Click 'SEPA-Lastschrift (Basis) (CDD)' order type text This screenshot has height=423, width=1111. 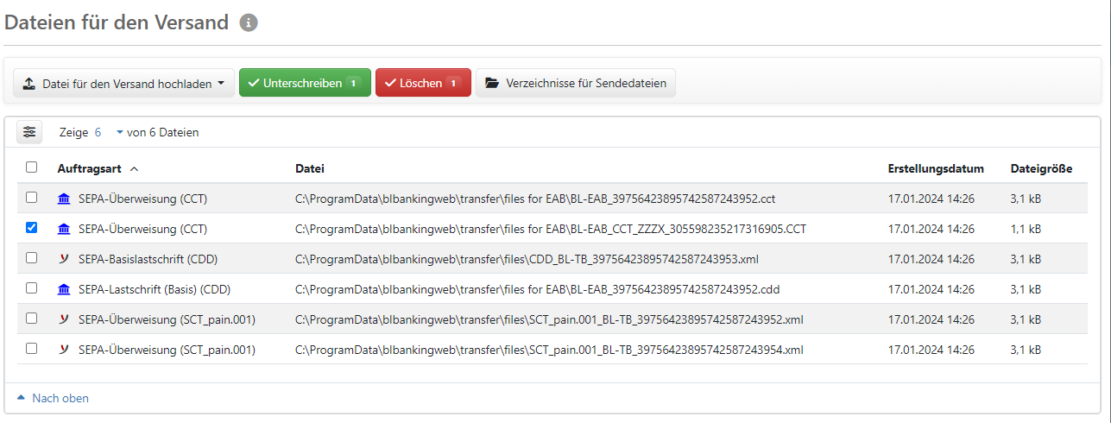pos(155,289)
